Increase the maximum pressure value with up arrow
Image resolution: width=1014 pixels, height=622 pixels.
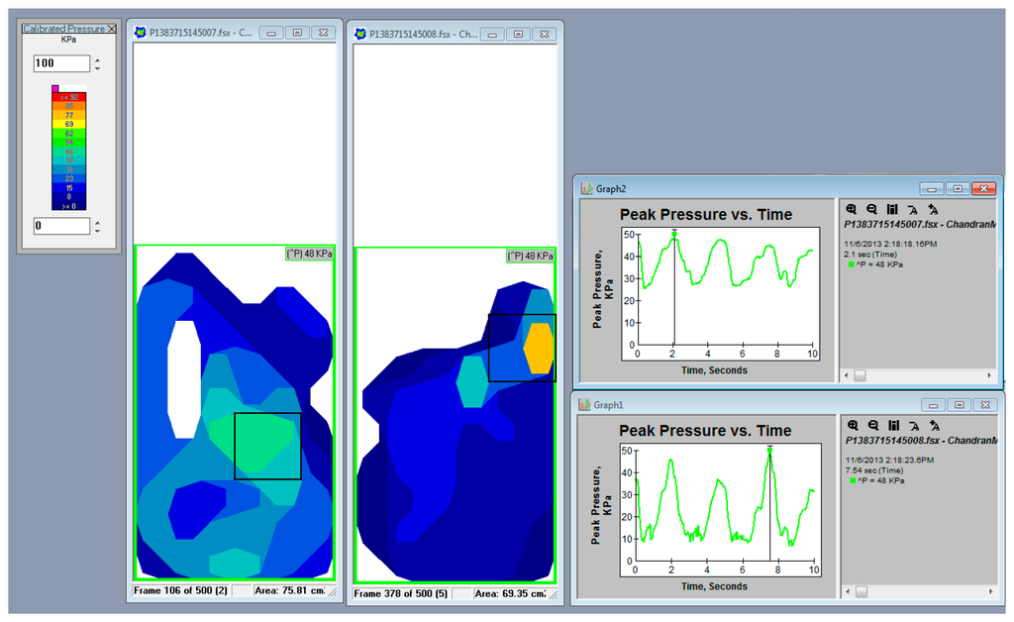[97, 59]
